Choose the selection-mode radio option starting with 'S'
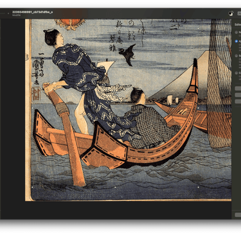 tap(237, 56)
